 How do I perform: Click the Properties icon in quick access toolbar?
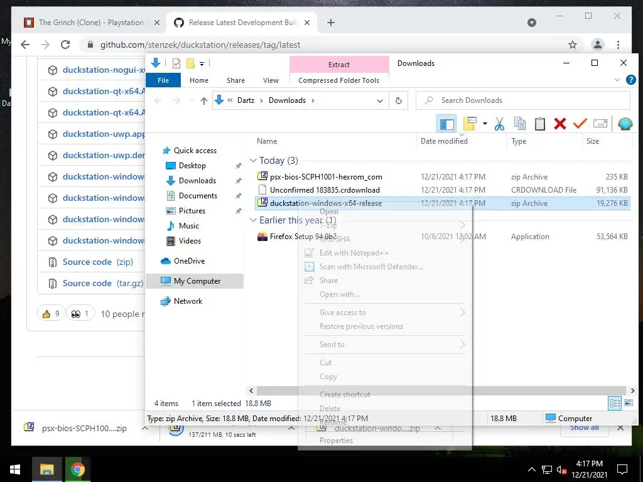click(x=176, y=63)
